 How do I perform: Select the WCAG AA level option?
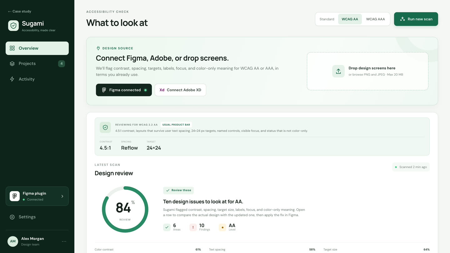(x=350, y=19)
